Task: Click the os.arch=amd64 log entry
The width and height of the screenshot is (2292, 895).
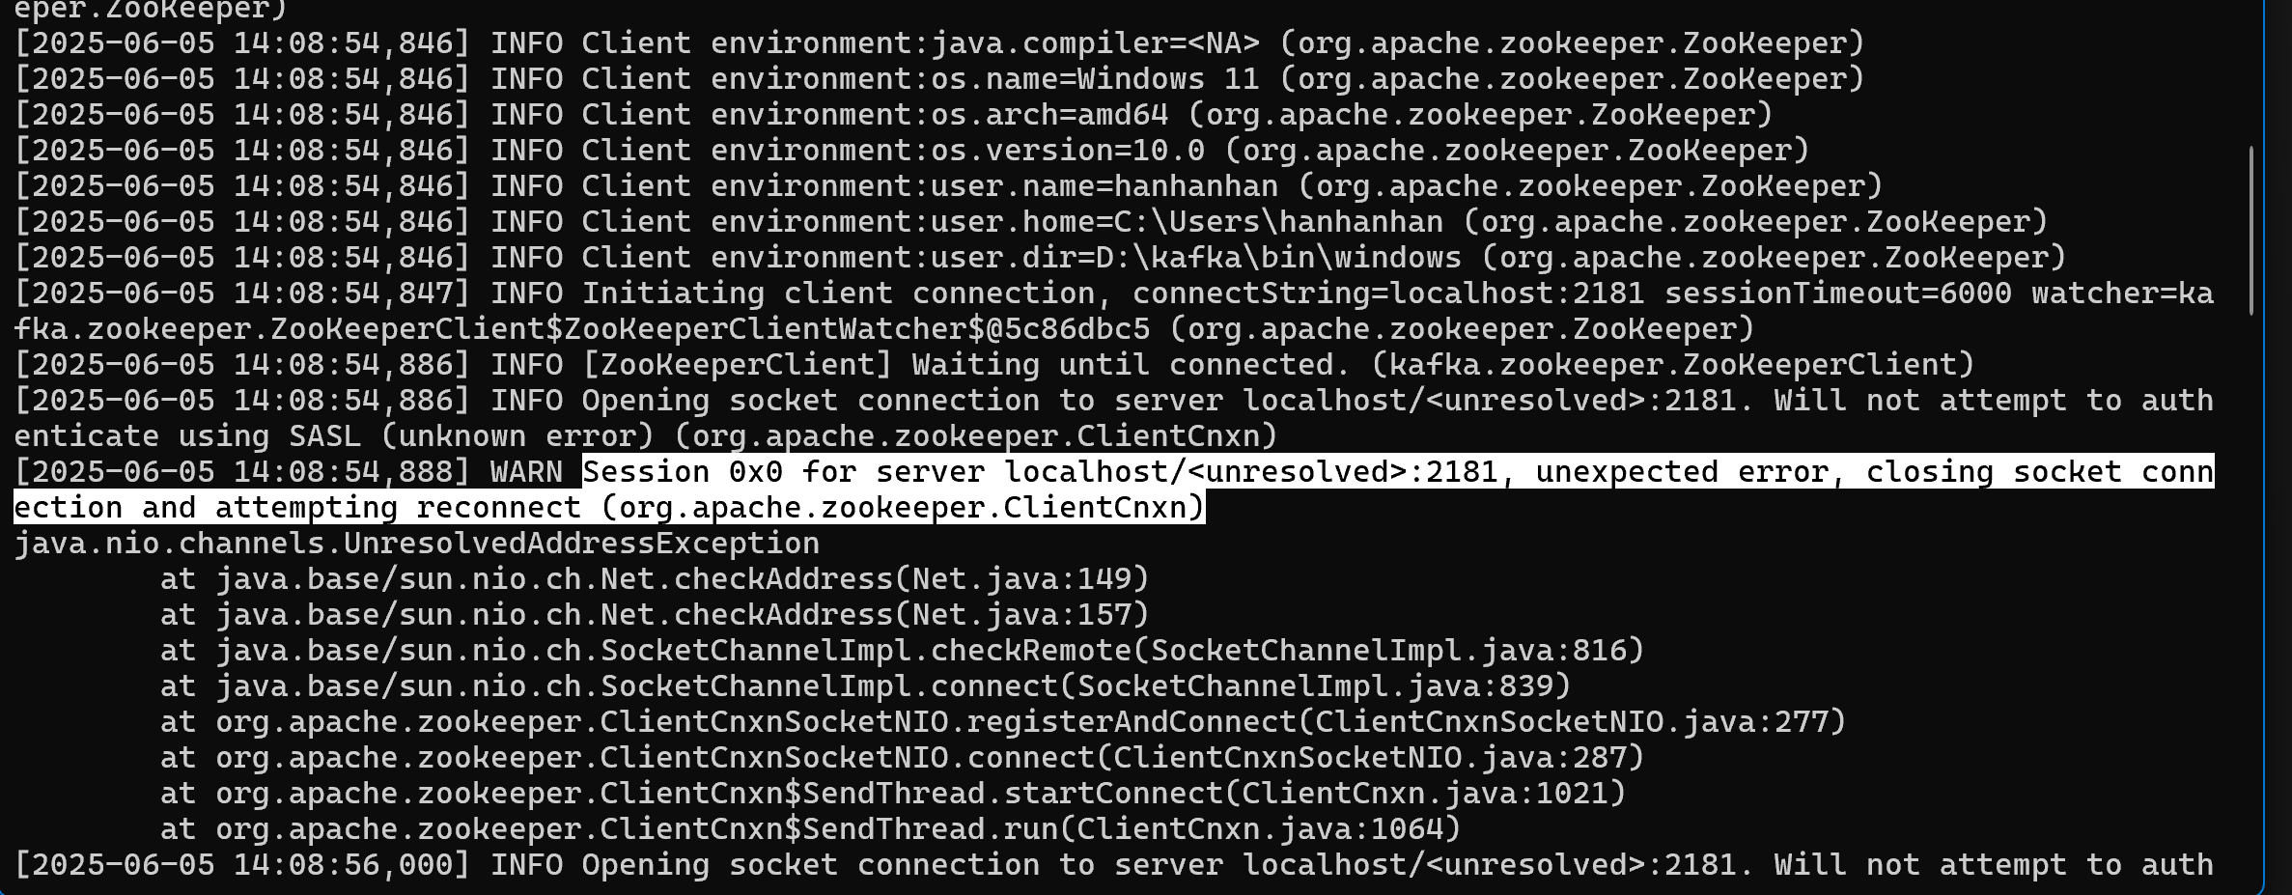Action: click(893, 115)
